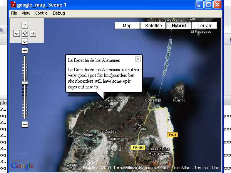Close the google_map_Scene 1 window
The image size is (231, 173).
217,4
